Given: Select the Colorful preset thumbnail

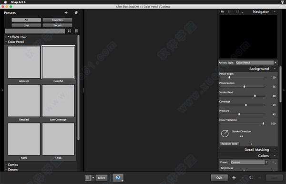Looking at the screenshot, I should pos(58,62).
